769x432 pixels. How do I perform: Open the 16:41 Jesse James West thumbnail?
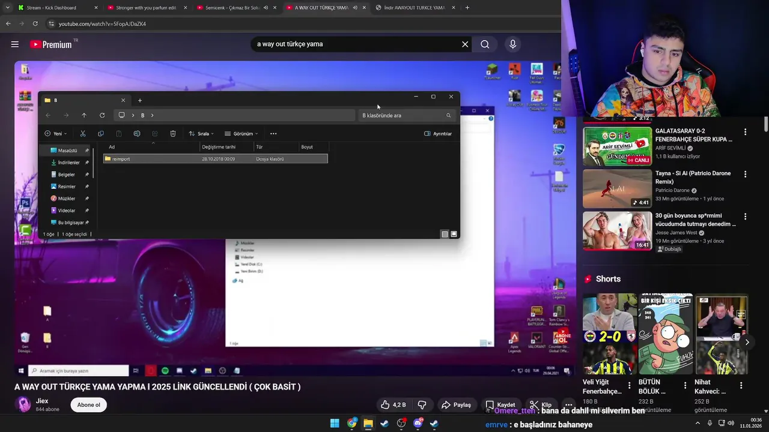pos(617,230)
